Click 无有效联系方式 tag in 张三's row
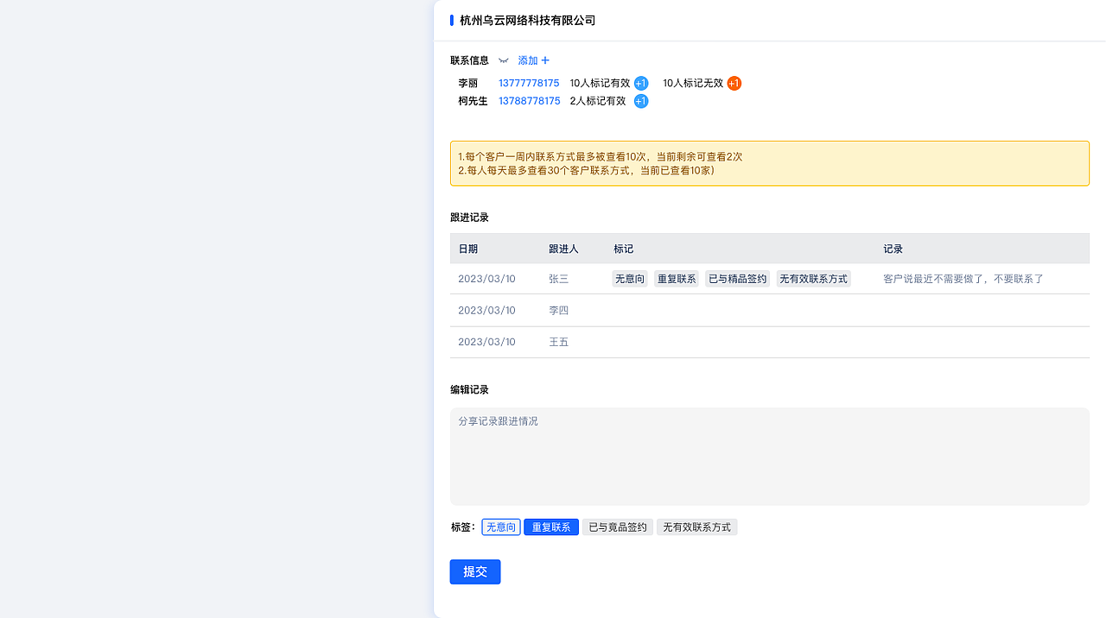This screenshot has width=1106, height=618. (813, 278)
